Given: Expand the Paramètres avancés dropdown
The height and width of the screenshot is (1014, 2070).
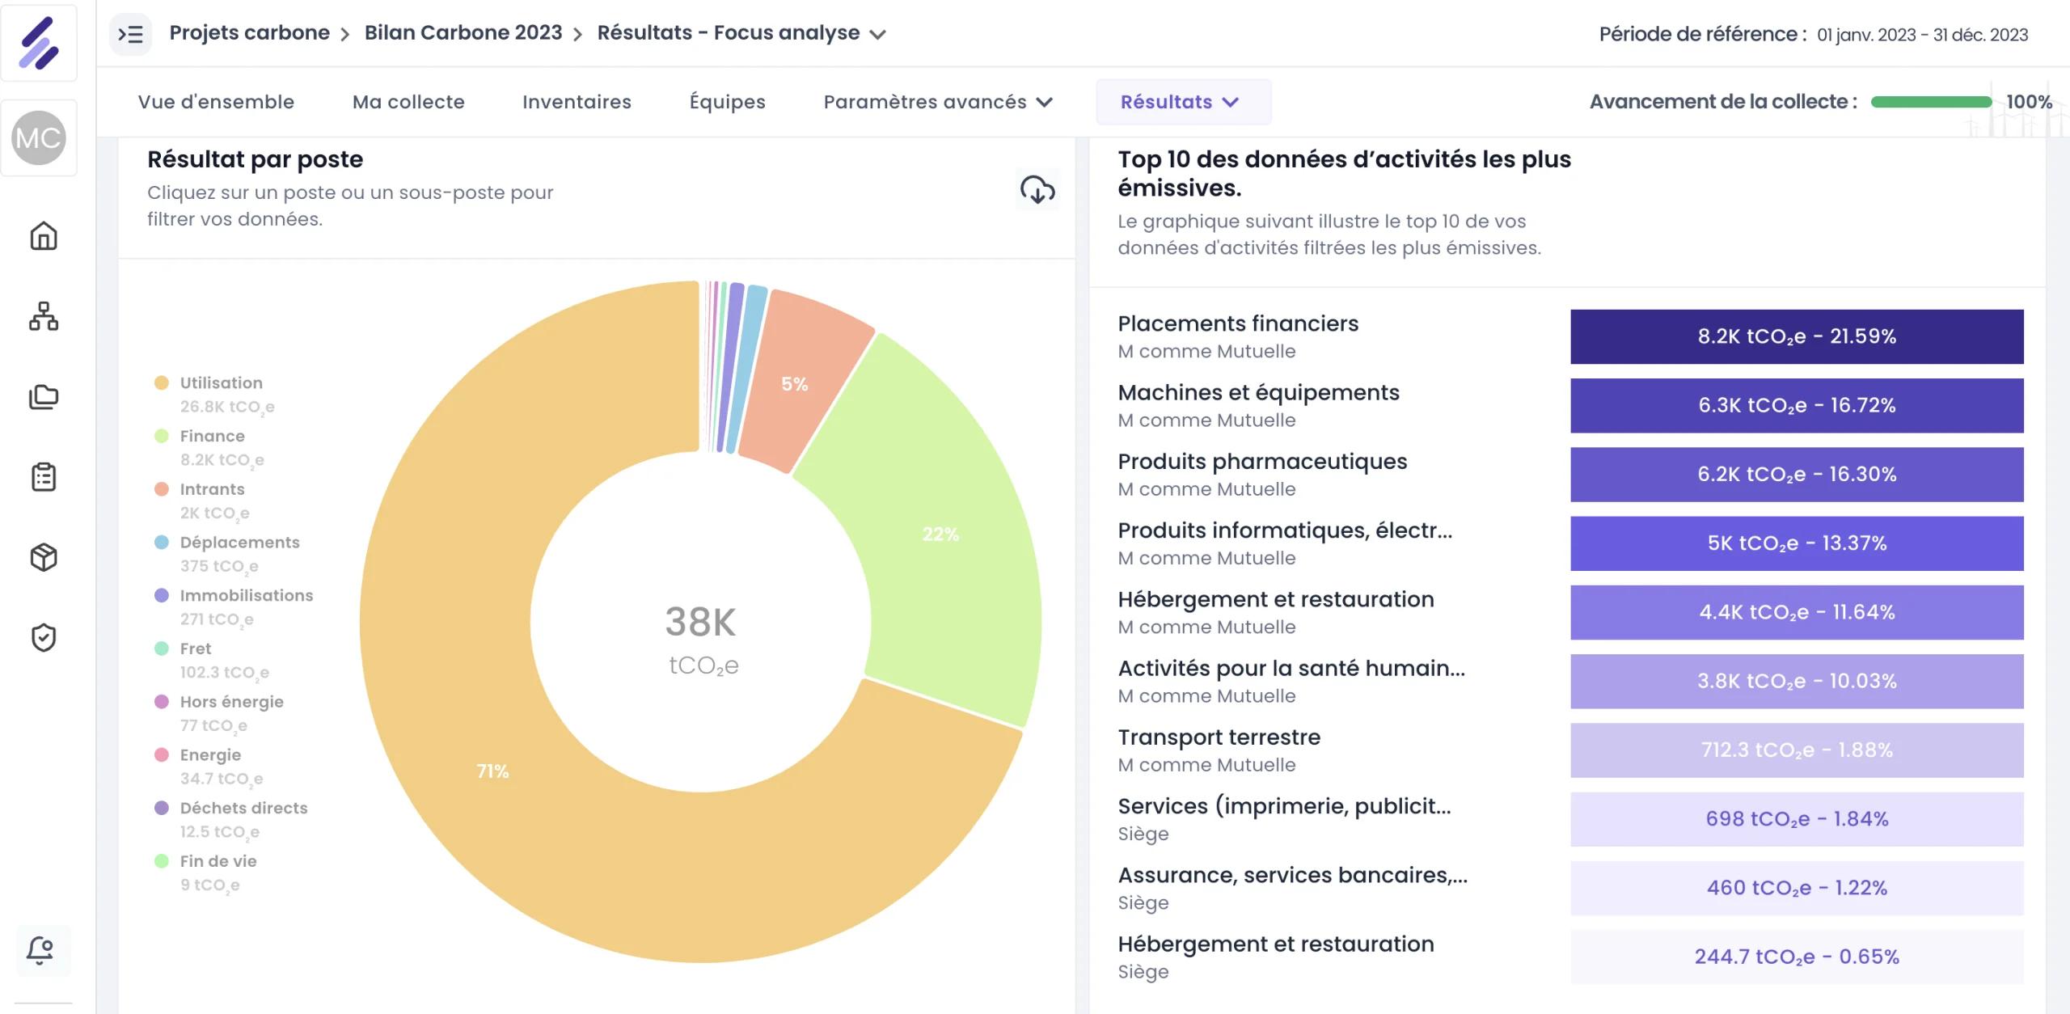Looking at the screenshot, I should [x=938, y=102].
